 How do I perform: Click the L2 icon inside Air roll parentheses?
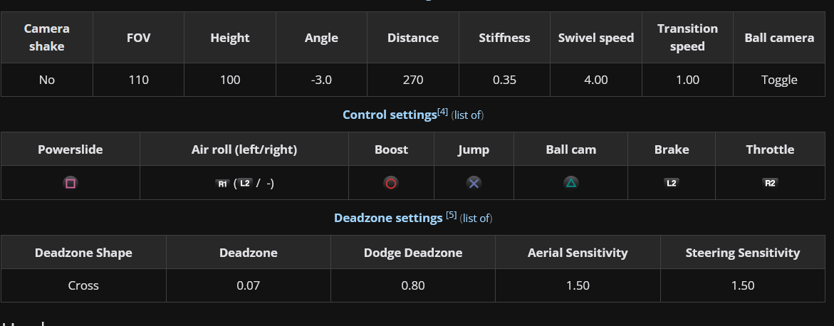pyautogui.click(x=245, y=183)
